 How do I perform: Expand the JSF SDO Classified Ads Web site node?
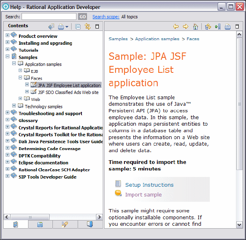[x=27, y=92]
